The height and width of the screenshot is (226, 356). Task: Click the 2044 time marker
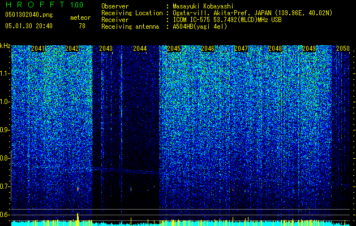pos(140,49)
